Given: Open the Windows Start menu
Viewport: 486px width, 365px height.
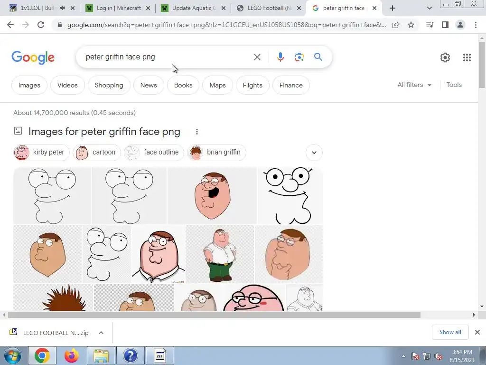Looking at the screenshot, I should (12, 355).
